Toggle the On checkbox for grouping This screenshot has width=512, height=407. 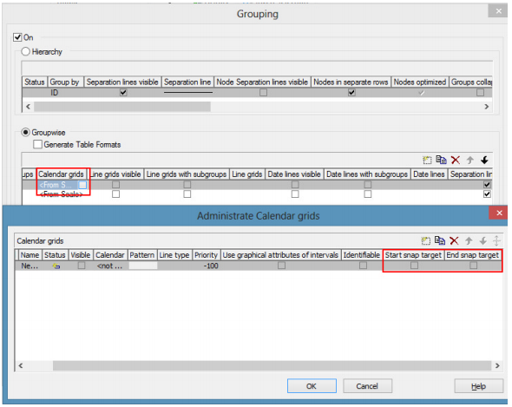[x=17, y=37]
